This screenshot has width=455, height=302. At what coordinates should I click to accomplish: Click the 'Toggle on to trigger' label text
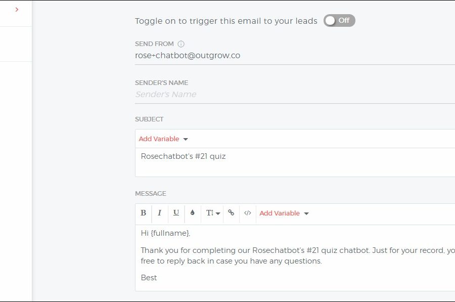click(226, 21)
